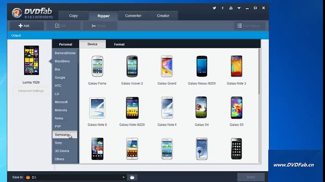
Task: Open the Task Queue
Action: click(x=250, y=26)
